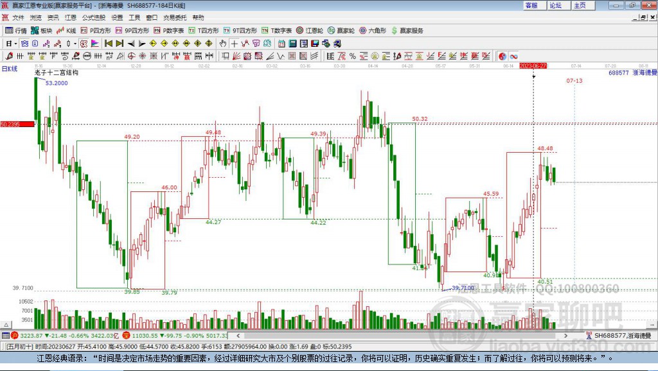
Task: Open the 窗口 menu
Action: coord(152,17)
